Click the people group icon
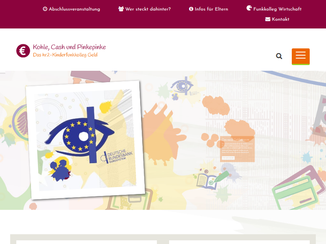This screenshot has height=244, width=326. [x=121, y=9]
